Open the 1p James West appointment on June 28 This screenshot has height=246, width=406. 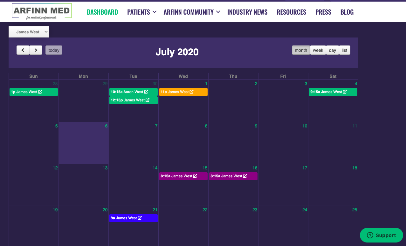tap(34, 92)
